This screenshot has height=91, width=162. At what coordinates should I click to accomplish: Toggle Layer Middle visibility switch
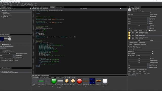coord(129,36)
